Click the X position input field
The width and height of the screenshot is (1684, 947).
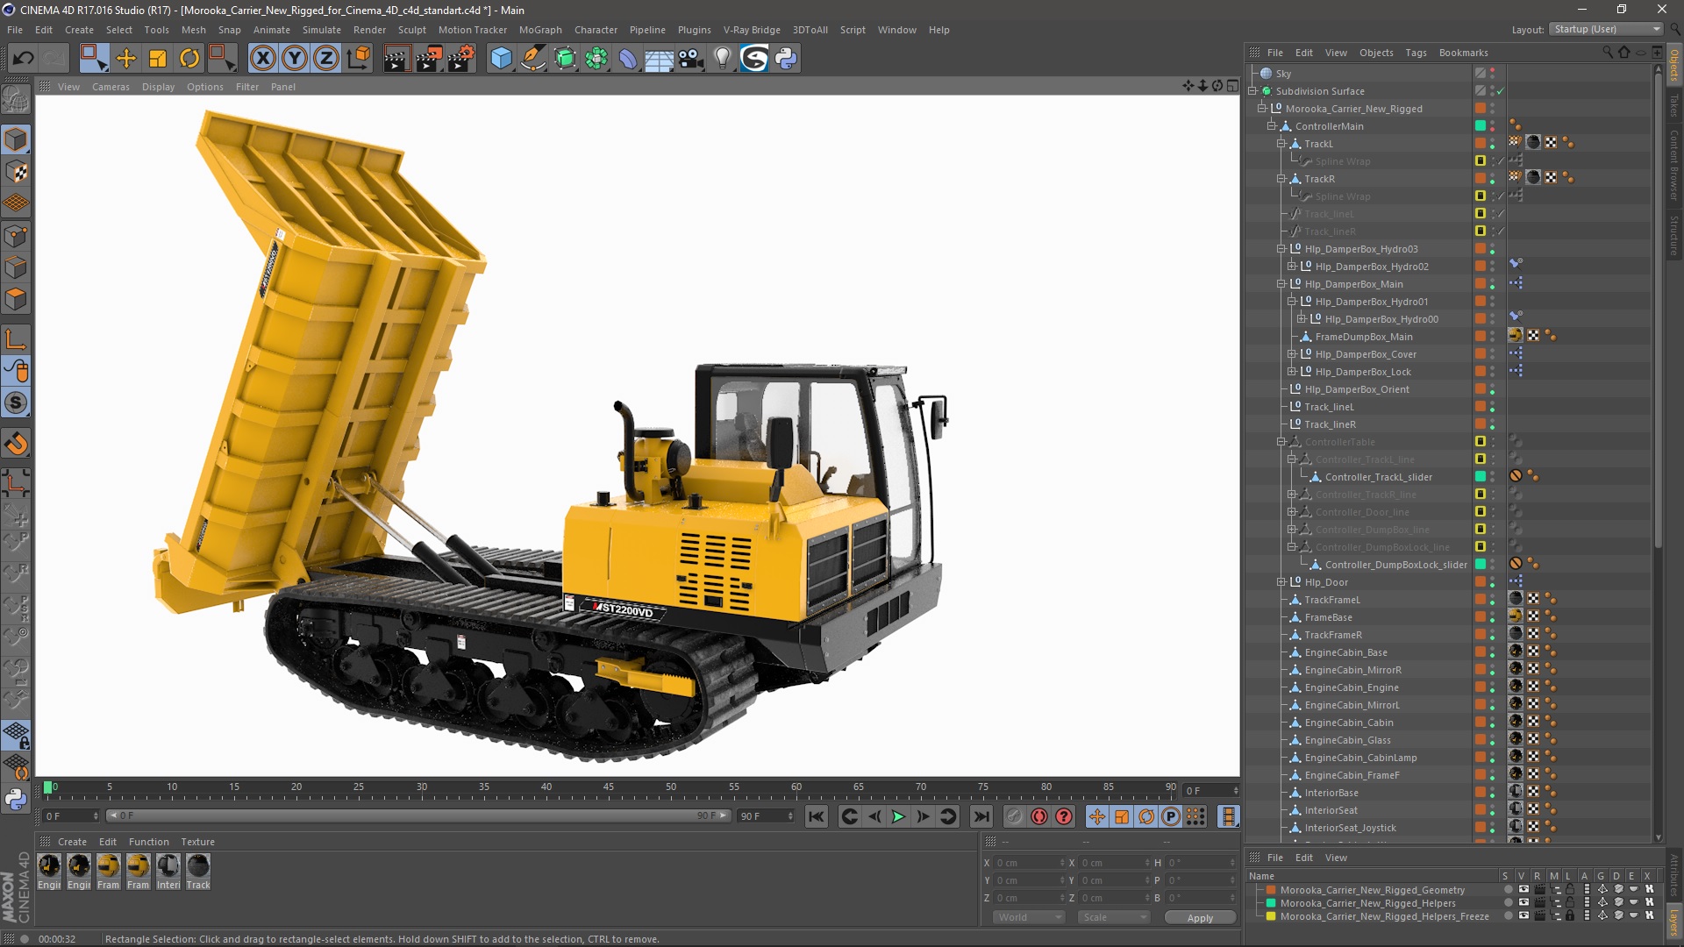(1030, 863)
